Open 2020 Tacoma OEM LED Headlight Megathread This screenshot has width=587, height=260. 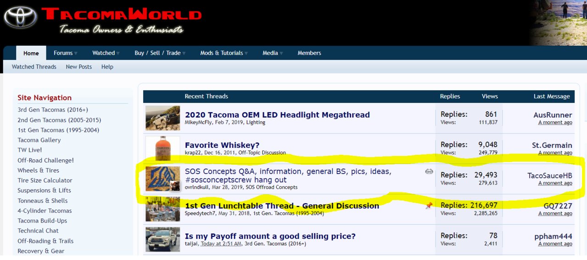click(x=277, y=115)
